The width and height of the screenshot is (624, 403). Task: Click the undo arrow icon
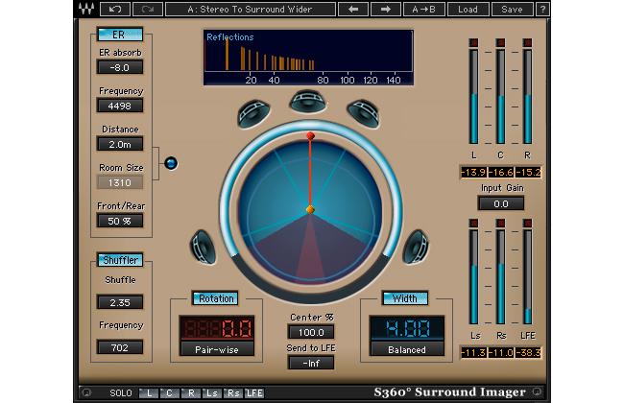tap(114, 10)
